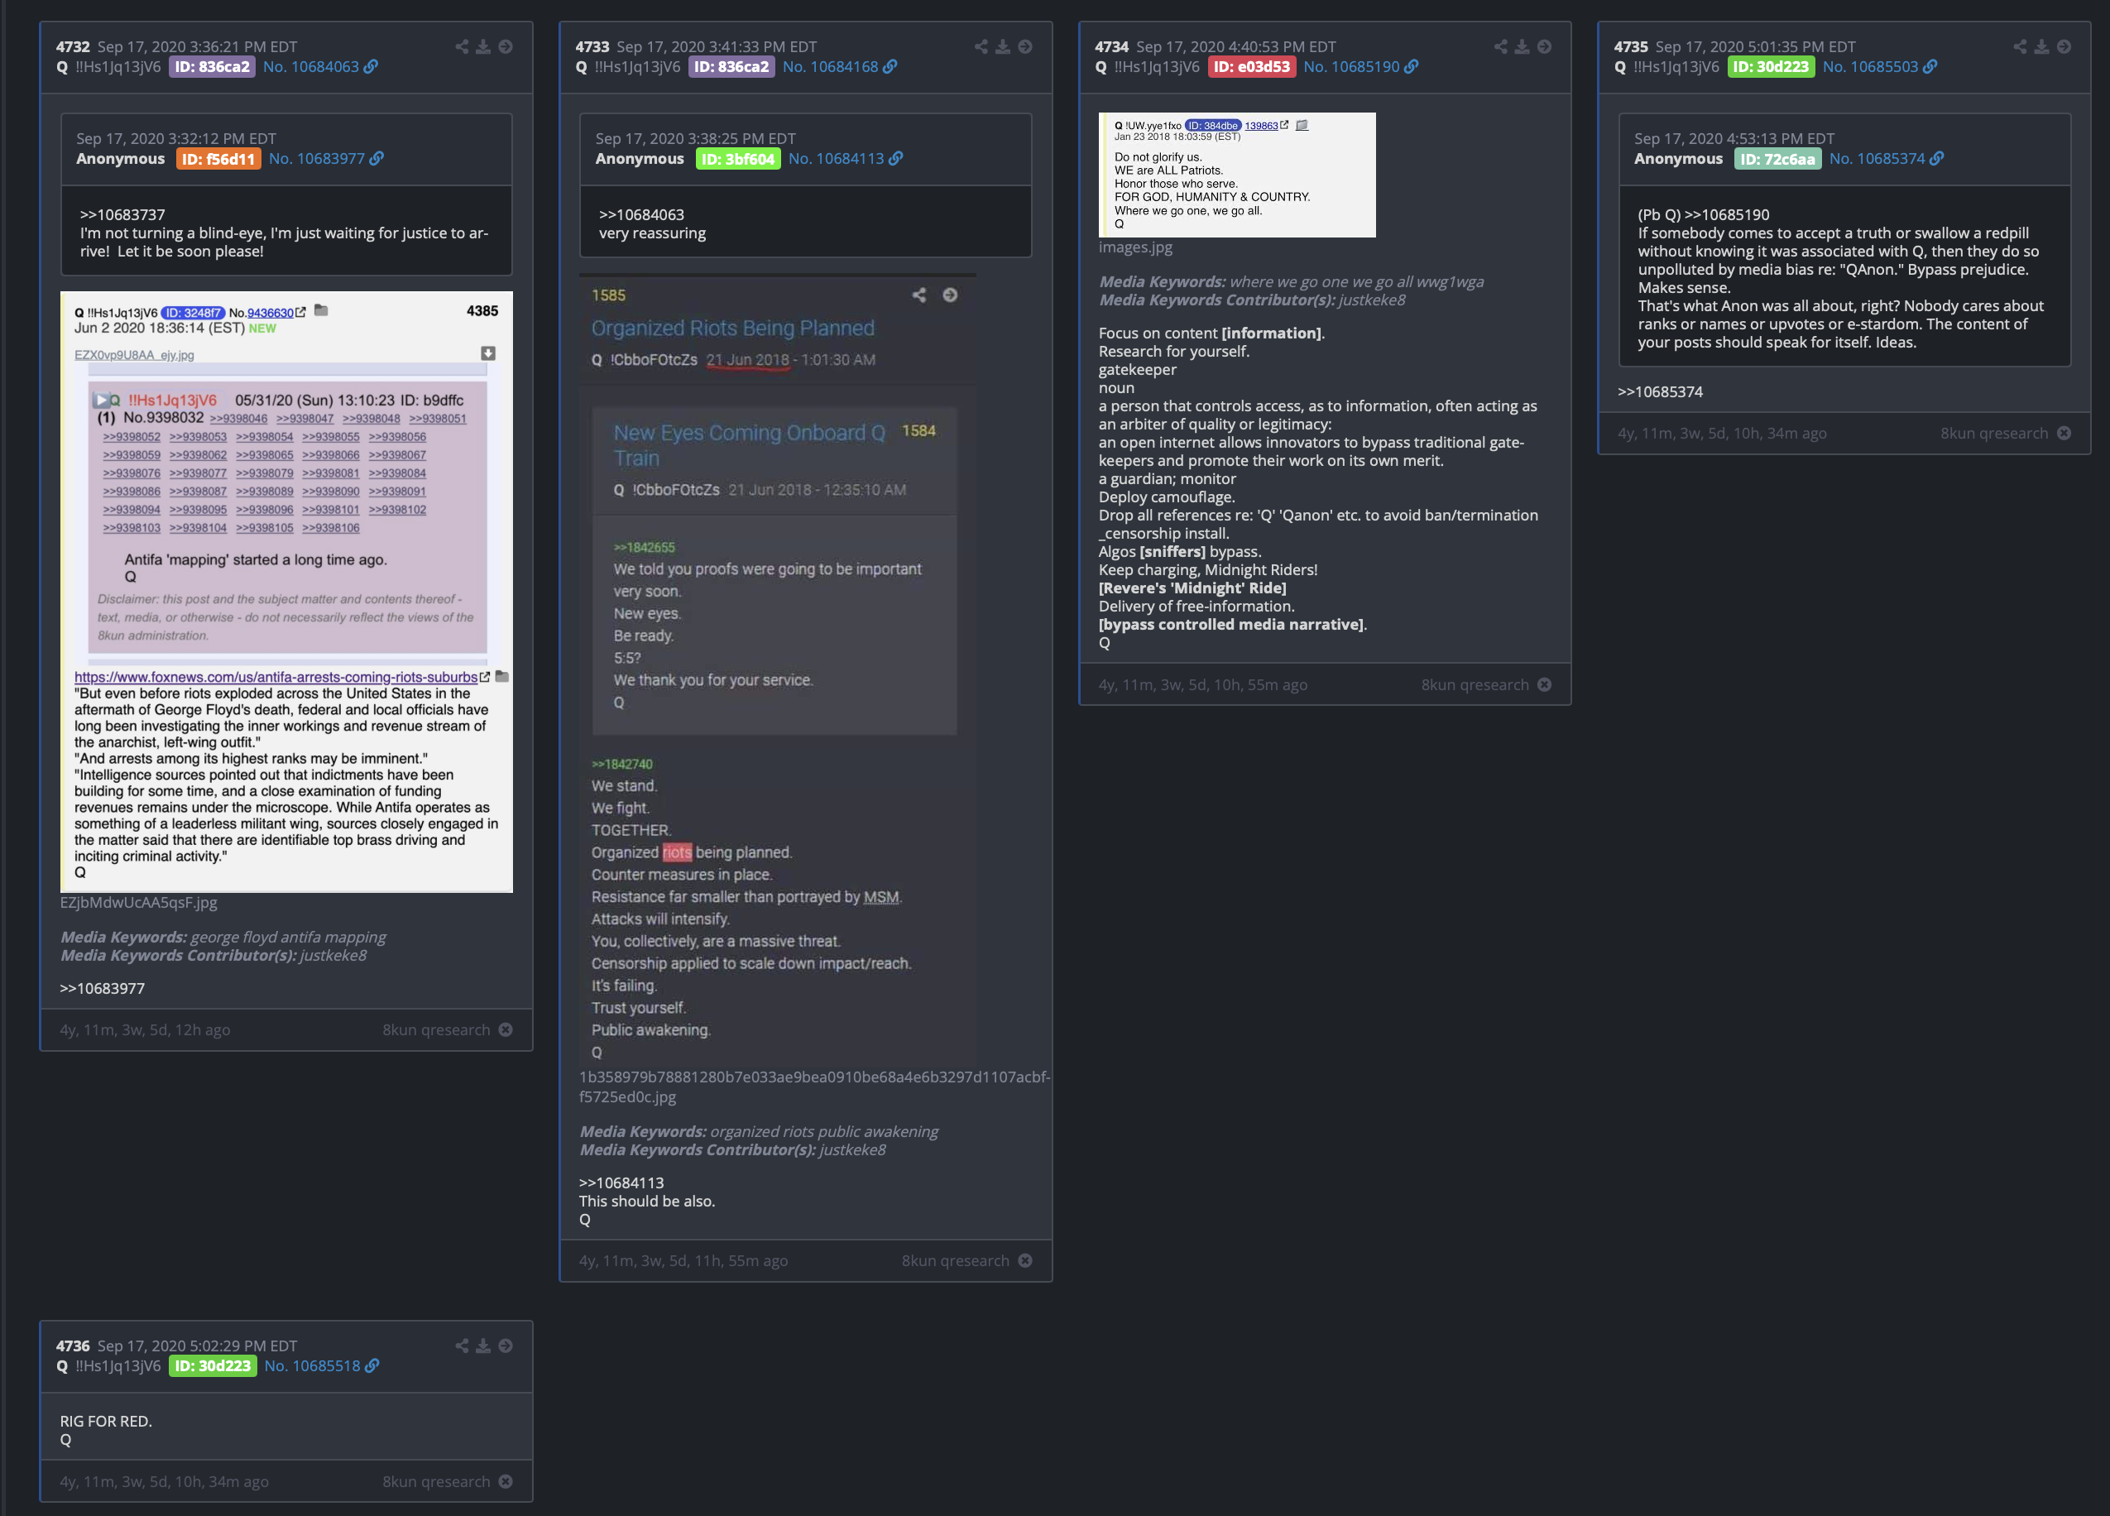This screenshot has height=1516, width=2110.
Task: Click the download icon on post 4736
Action: coord(483,1346)
